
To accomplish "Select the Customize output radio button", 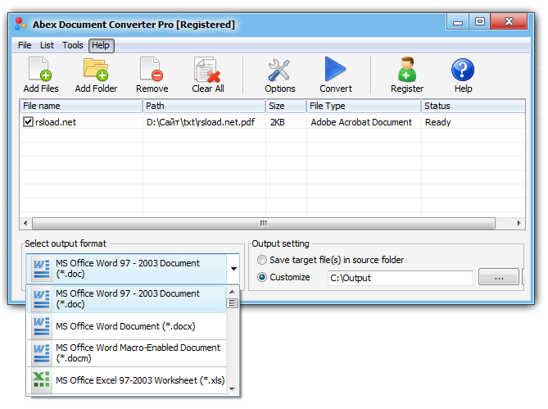I will tap(262, 277).
